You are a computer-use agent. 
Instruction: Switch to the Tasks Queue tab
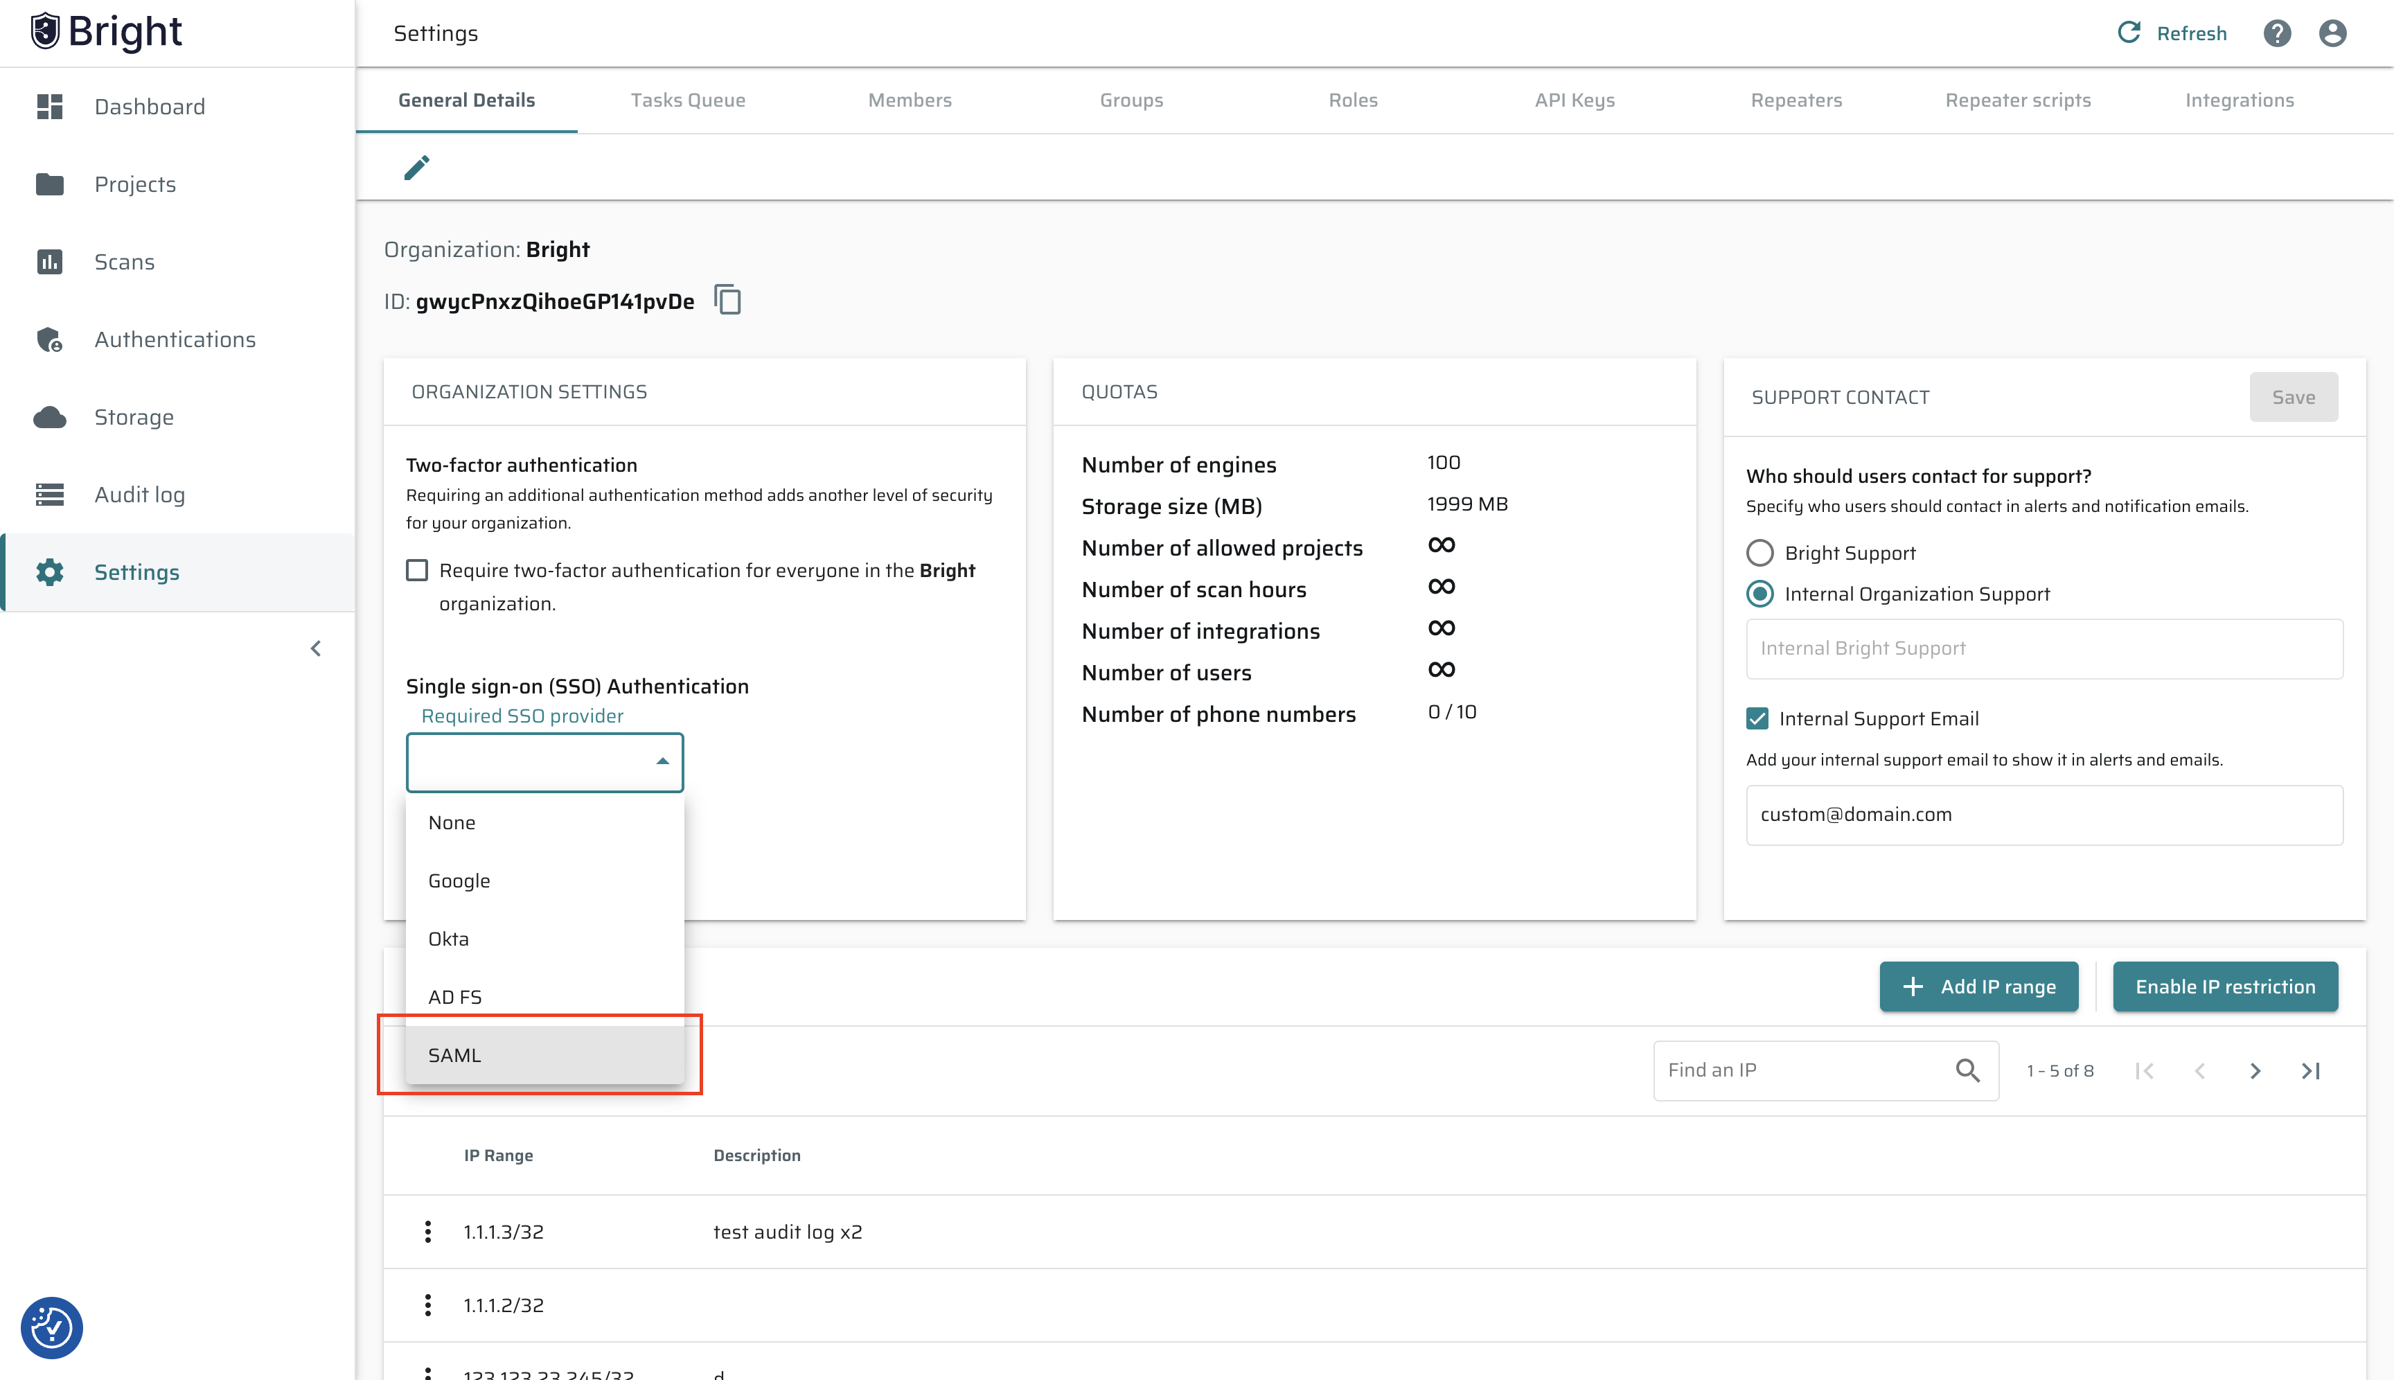pos(688,100)
